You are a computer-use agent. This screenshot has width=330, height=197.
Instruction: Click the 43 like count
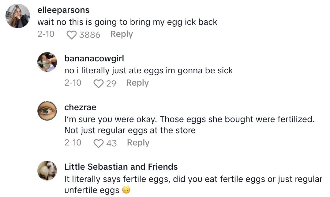tap(111, 143)
